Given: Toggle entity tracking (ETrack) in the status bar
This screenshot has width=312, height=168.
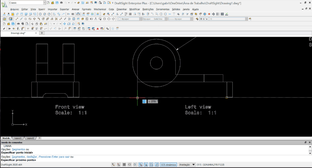Looking at the screenshot, I should pos(146,165).
